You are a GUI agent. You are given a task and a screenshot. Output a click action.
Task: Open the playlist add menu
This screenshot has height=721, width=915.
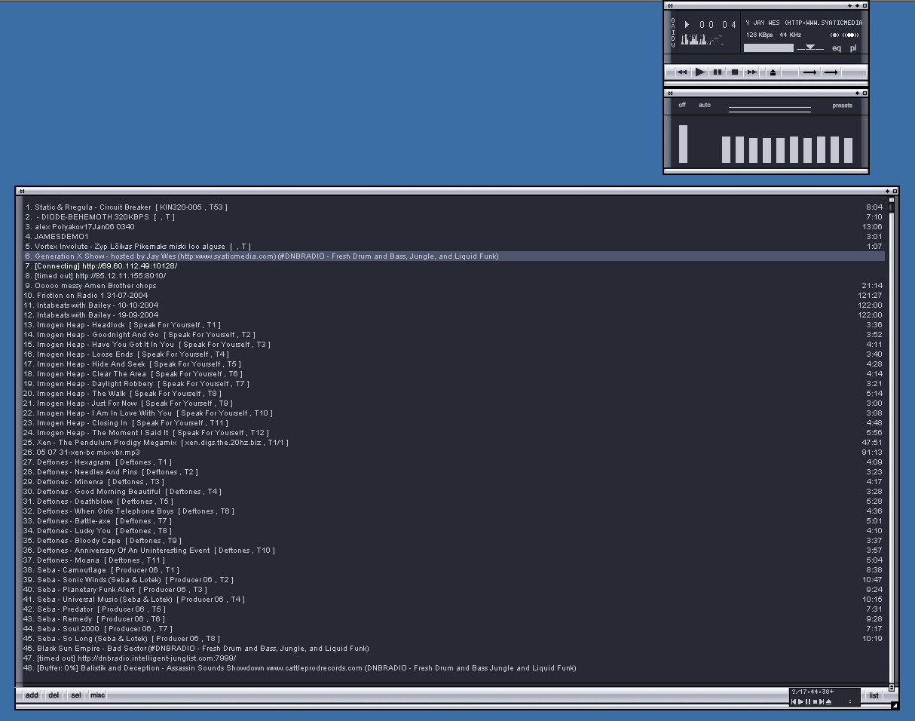(x=32, y=695)
